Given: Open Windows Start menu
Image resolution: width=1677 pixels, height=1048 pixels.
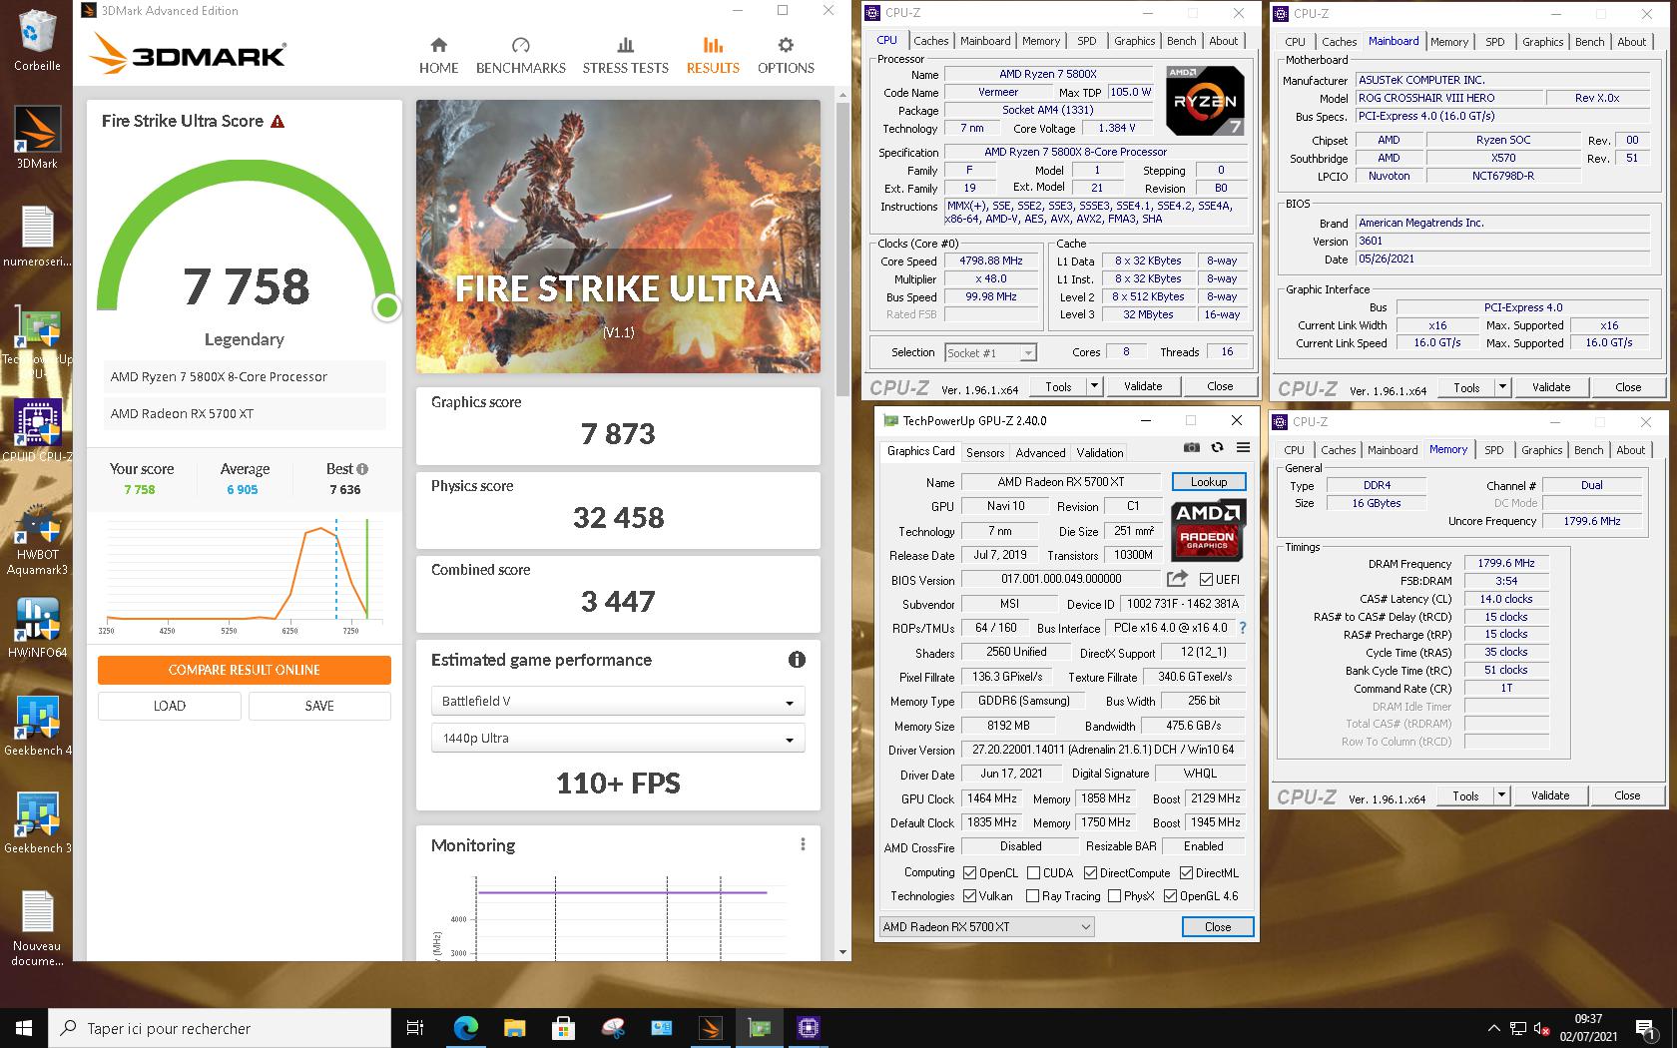Looking at the screenshot, I should point(24,1027).
